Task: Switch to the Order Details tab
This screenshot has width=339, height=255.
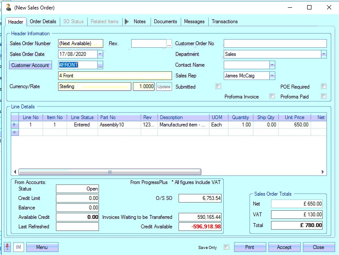Action: [x=43, y=22]
